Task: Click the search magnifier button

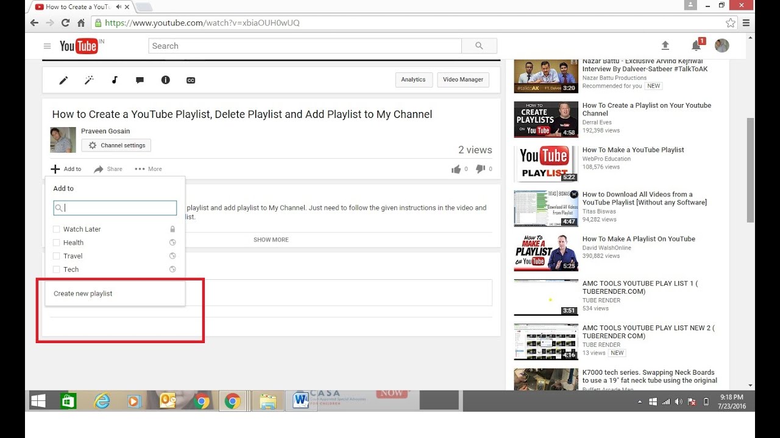Action: tap(479, 46)
